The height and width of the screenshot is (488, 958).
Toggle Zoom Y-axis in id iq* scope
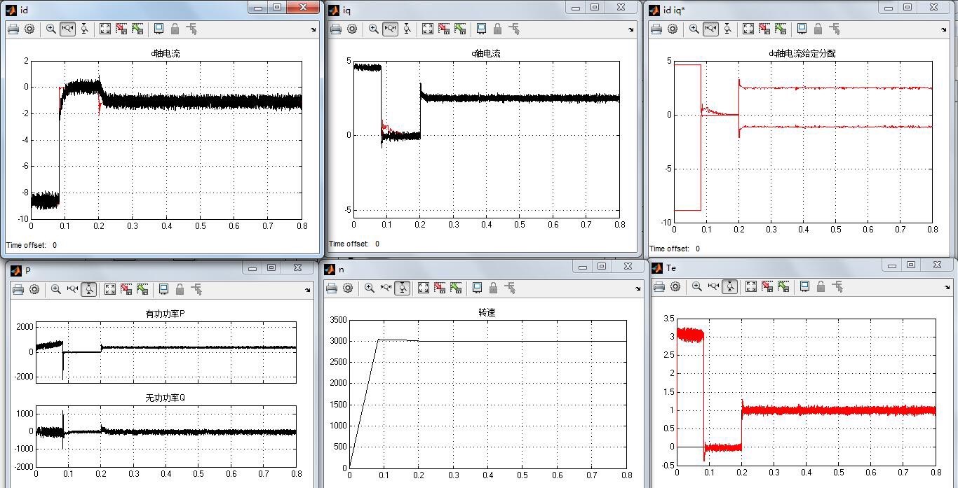tap(727, 29)
